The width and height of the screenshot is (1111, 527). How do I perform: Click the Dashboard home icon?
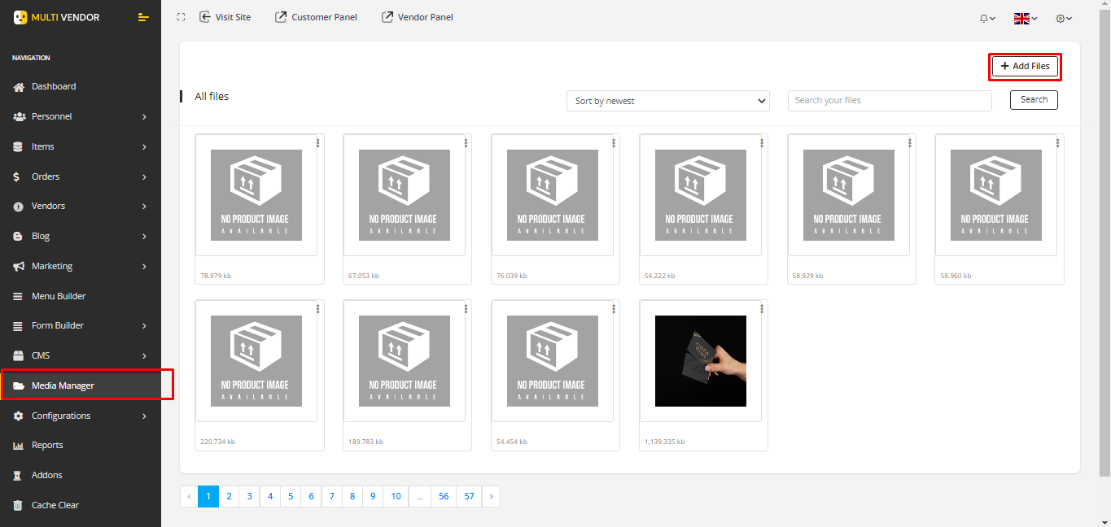(19, 87)
